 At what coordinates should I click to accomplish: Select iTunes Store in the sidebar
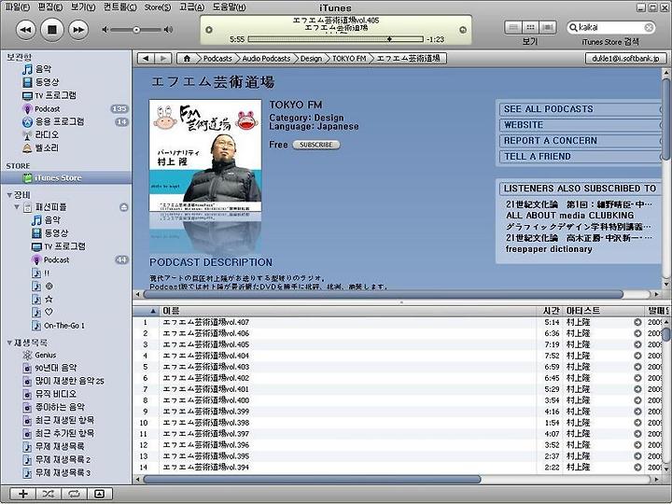[66, 177]
